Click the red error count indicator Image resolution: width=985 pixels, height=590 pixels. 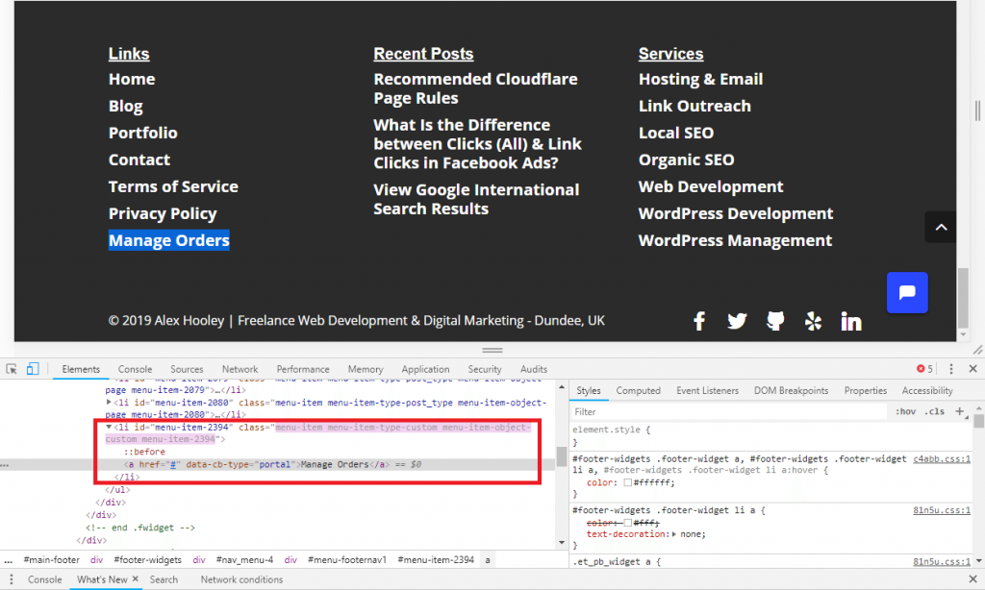click(x=924, y=369)
